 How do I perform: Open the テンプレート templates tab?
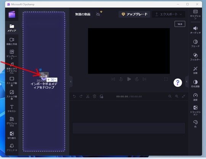point(12,54)
